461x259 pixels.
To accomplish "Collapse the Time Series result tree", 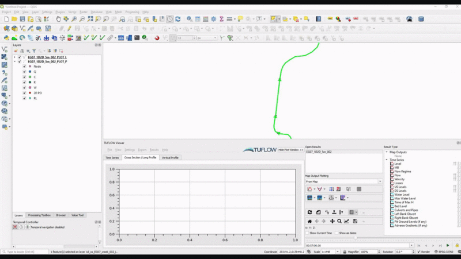I will point(387,160).
